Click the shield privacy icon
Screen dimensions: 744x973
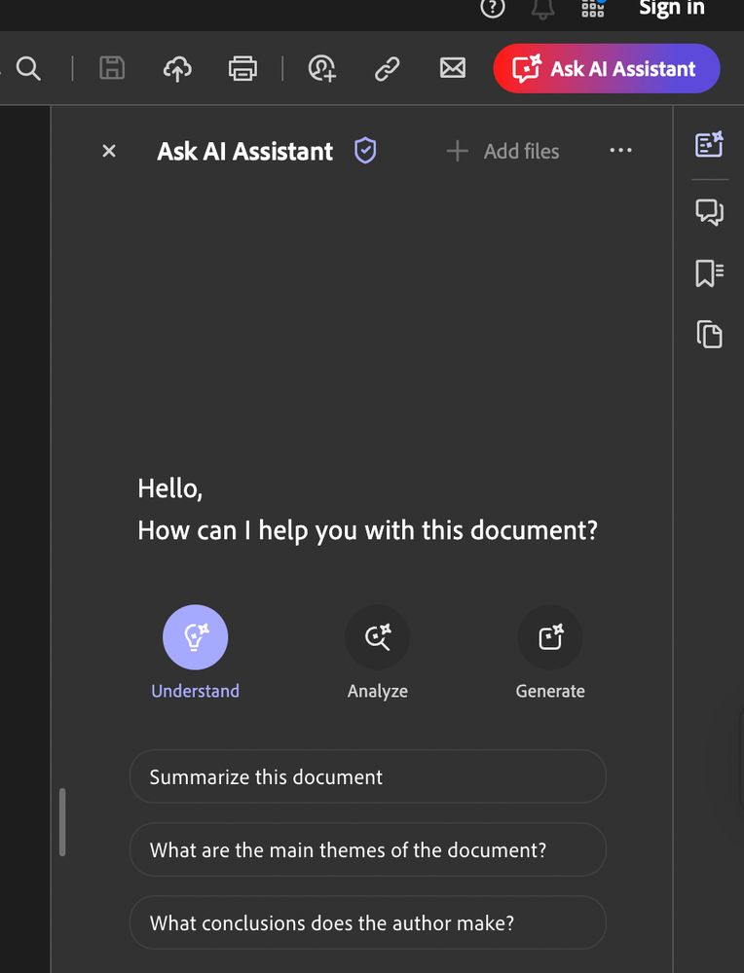coord(365,151)
